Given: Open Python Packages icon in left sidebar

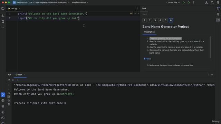Looking at the screenshot, I should [x=3, y=101].
